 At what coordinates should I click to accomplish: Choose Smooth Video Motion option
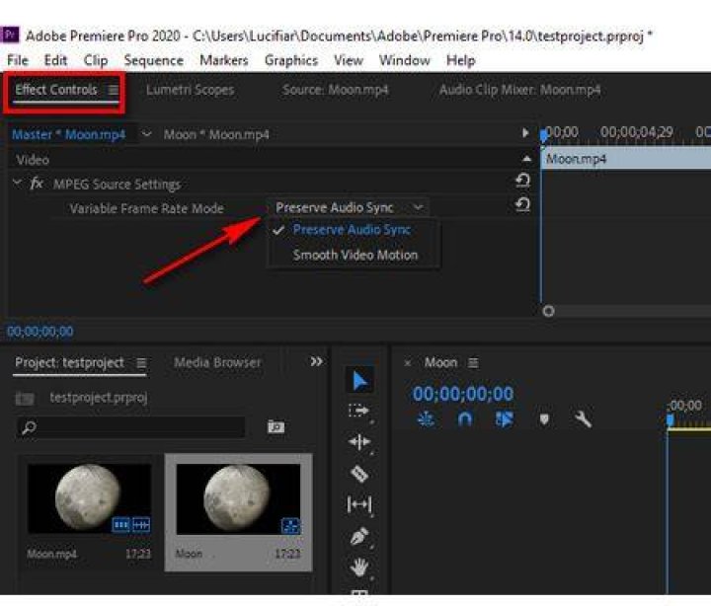(x=355, y=256)
